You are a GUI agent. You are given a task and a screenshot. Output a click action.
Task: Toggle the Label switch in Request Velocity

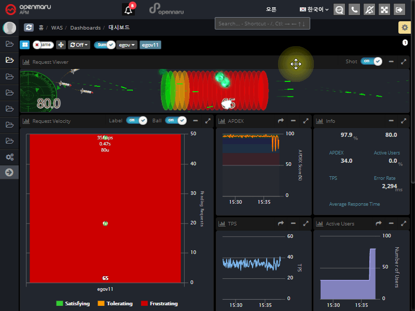tap(136, 120)
